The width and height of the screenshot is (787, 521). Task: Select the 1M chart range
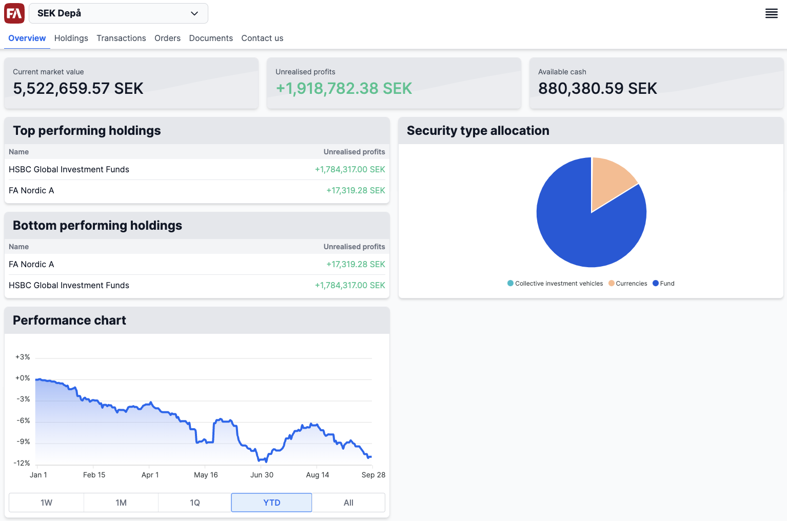(121, 503)
